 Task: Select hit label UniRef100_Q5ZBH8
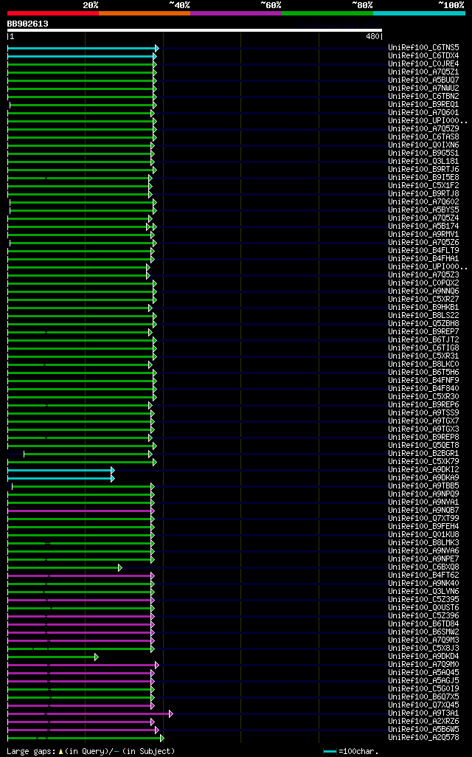click(x=424, y=323)
